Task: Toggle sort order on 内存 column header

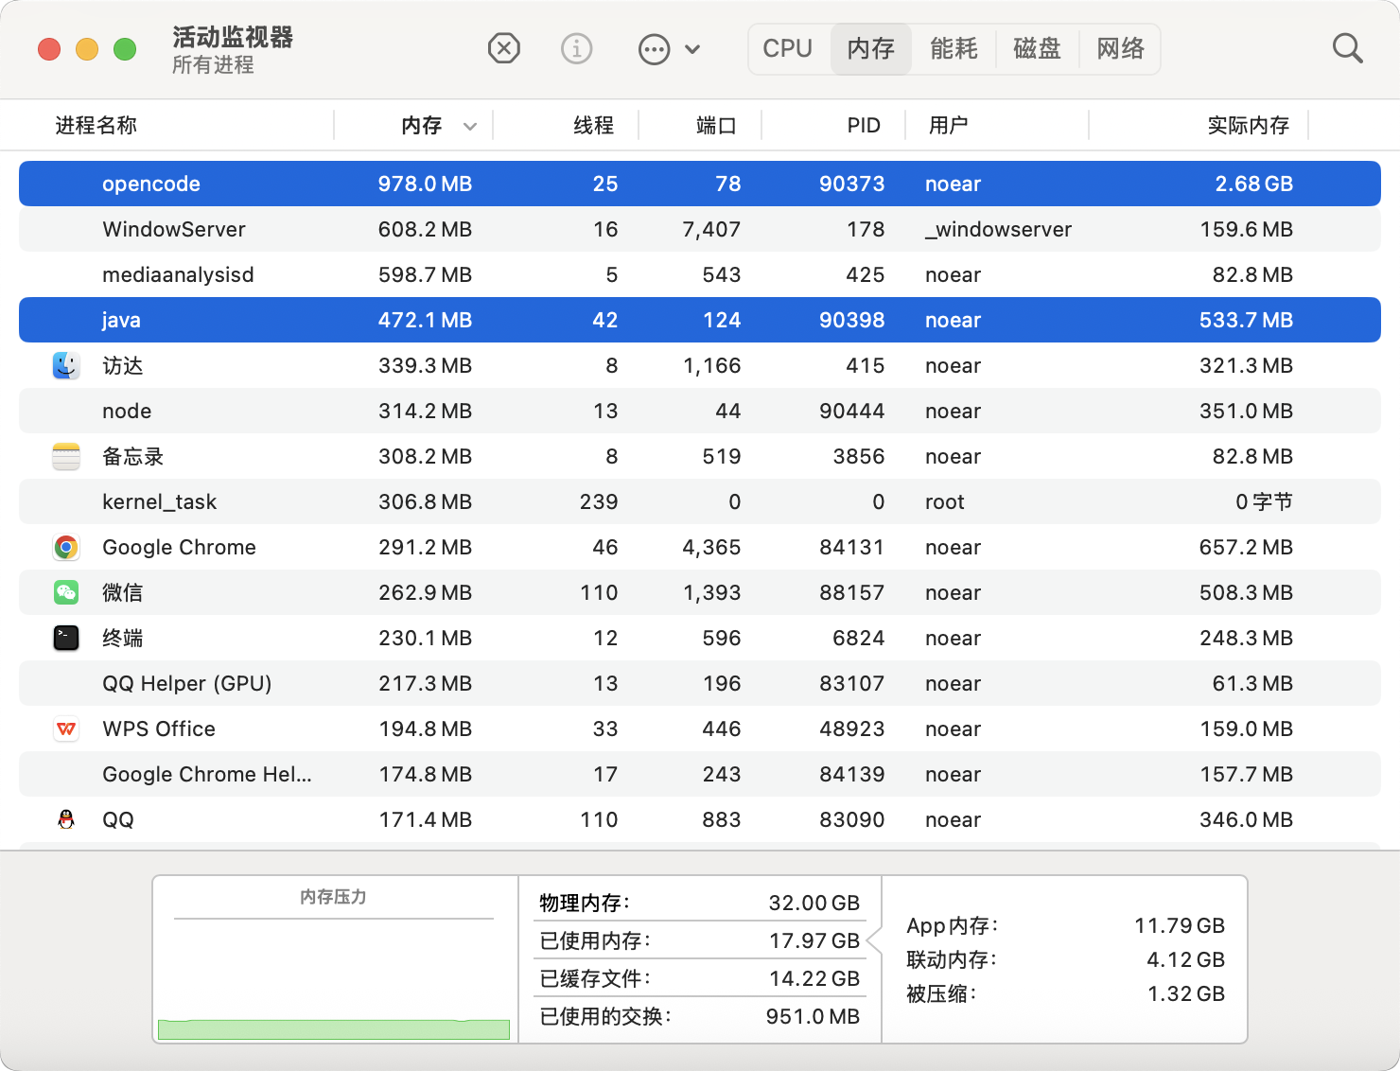Action: tap(421, 125)
